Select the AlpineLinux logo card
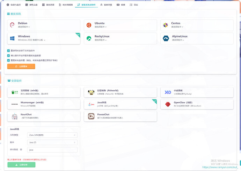The width and height of the screenshot is (241, 171). click(x=197, y=38)
